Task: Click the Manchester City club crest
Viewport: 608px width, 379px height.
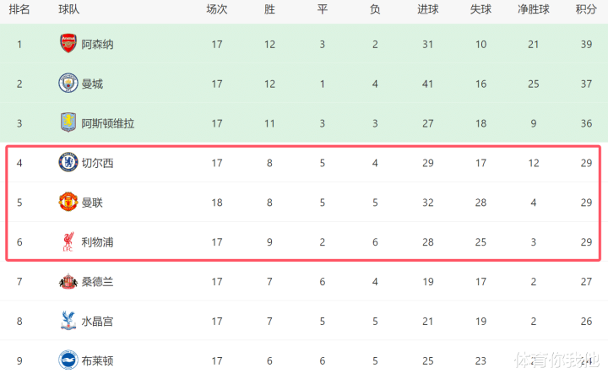Action: tap(68, 84)
